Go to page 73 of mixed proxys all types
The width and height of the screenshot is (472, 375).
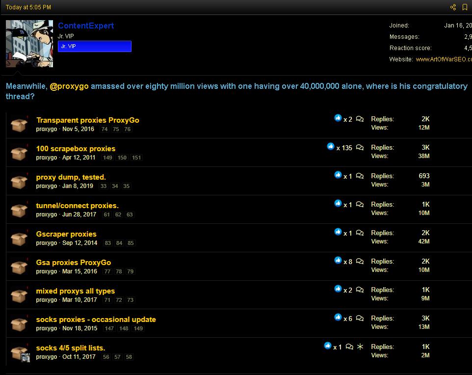pyautogui.click(x=130, y=300)
